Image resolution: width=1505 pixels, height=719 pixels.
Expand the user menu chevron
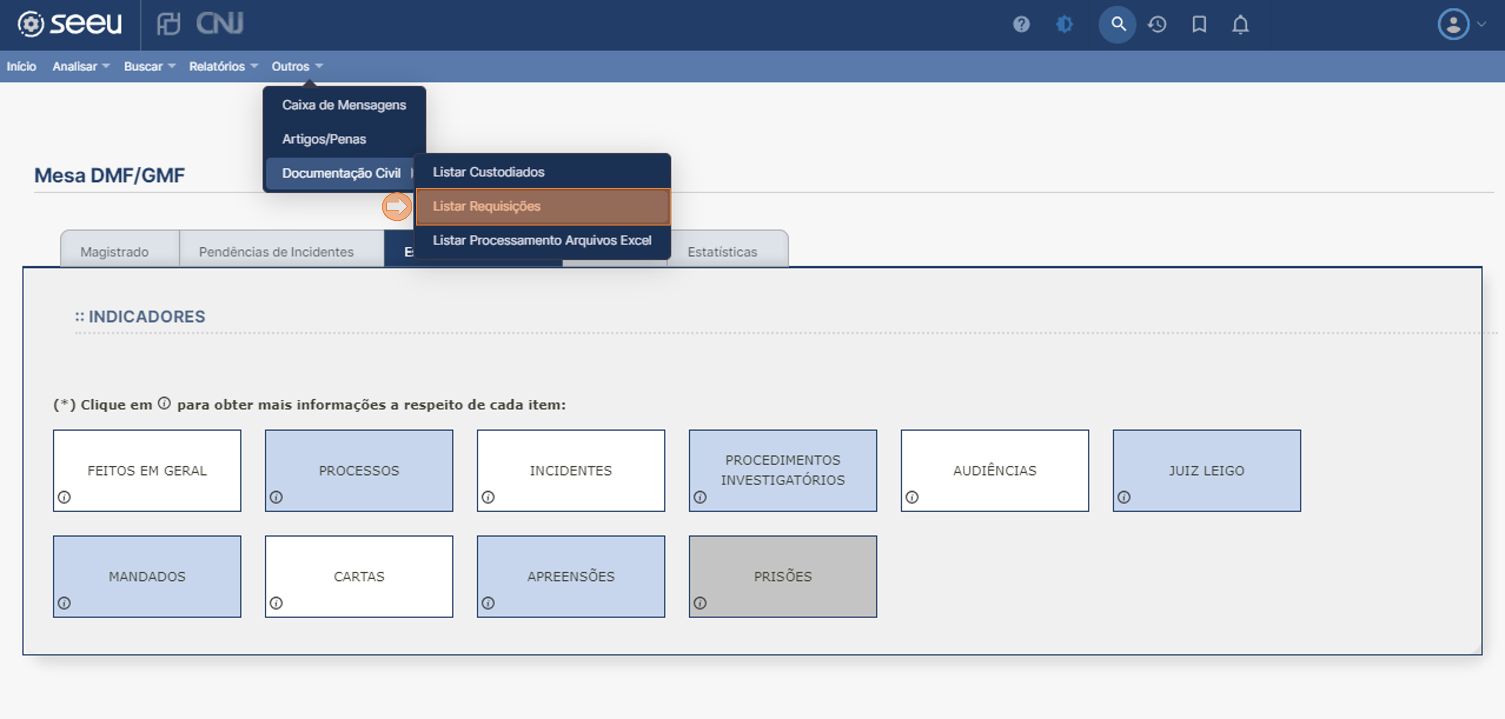[1481, 25]
